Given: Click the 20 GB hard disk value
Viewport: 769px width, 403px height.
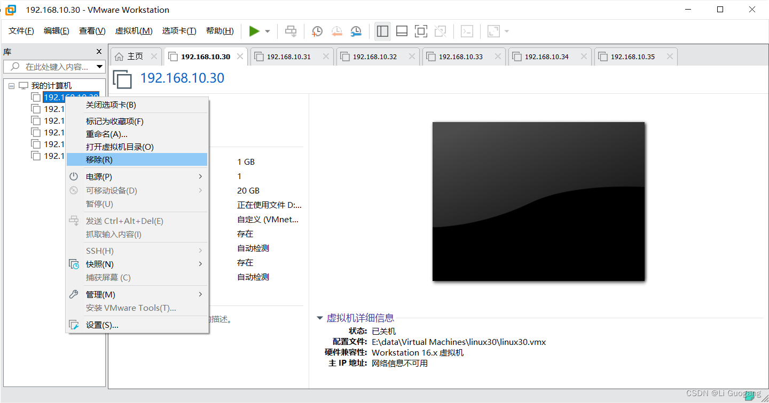Looking at the screenshot, I should click(x=248, y=191).
